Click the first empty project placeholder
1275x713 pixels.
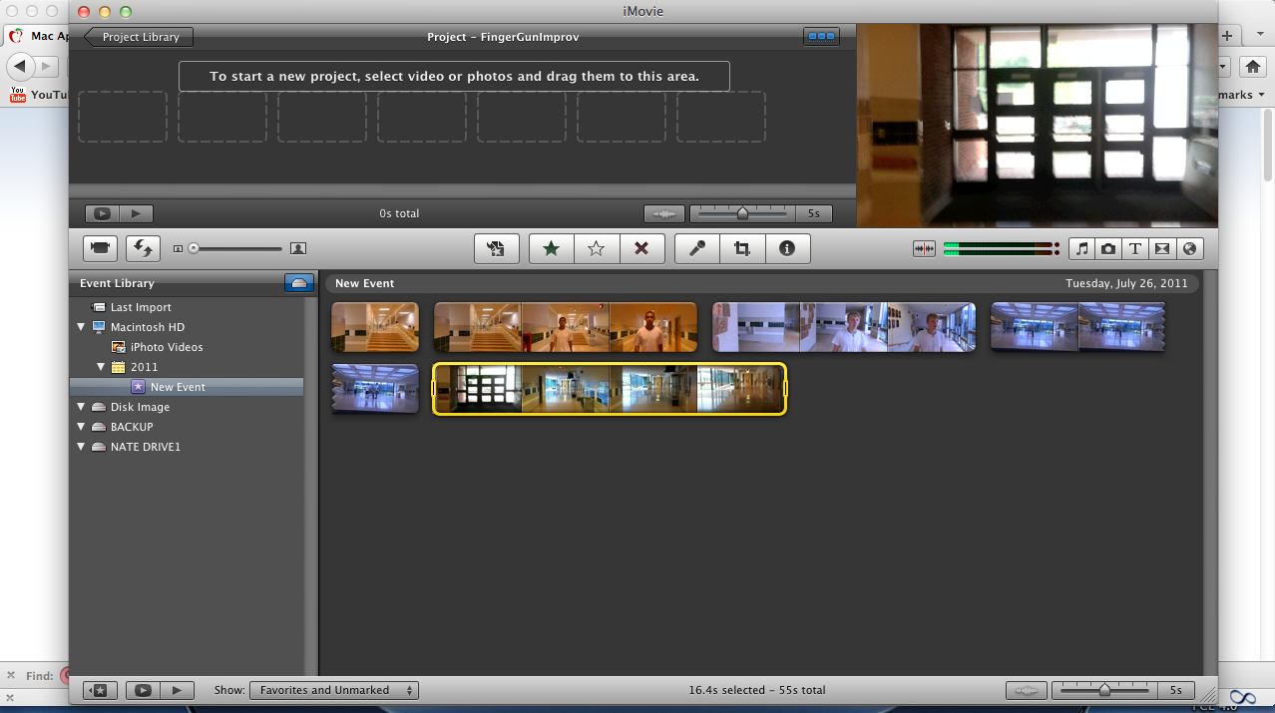click(123, 117)
